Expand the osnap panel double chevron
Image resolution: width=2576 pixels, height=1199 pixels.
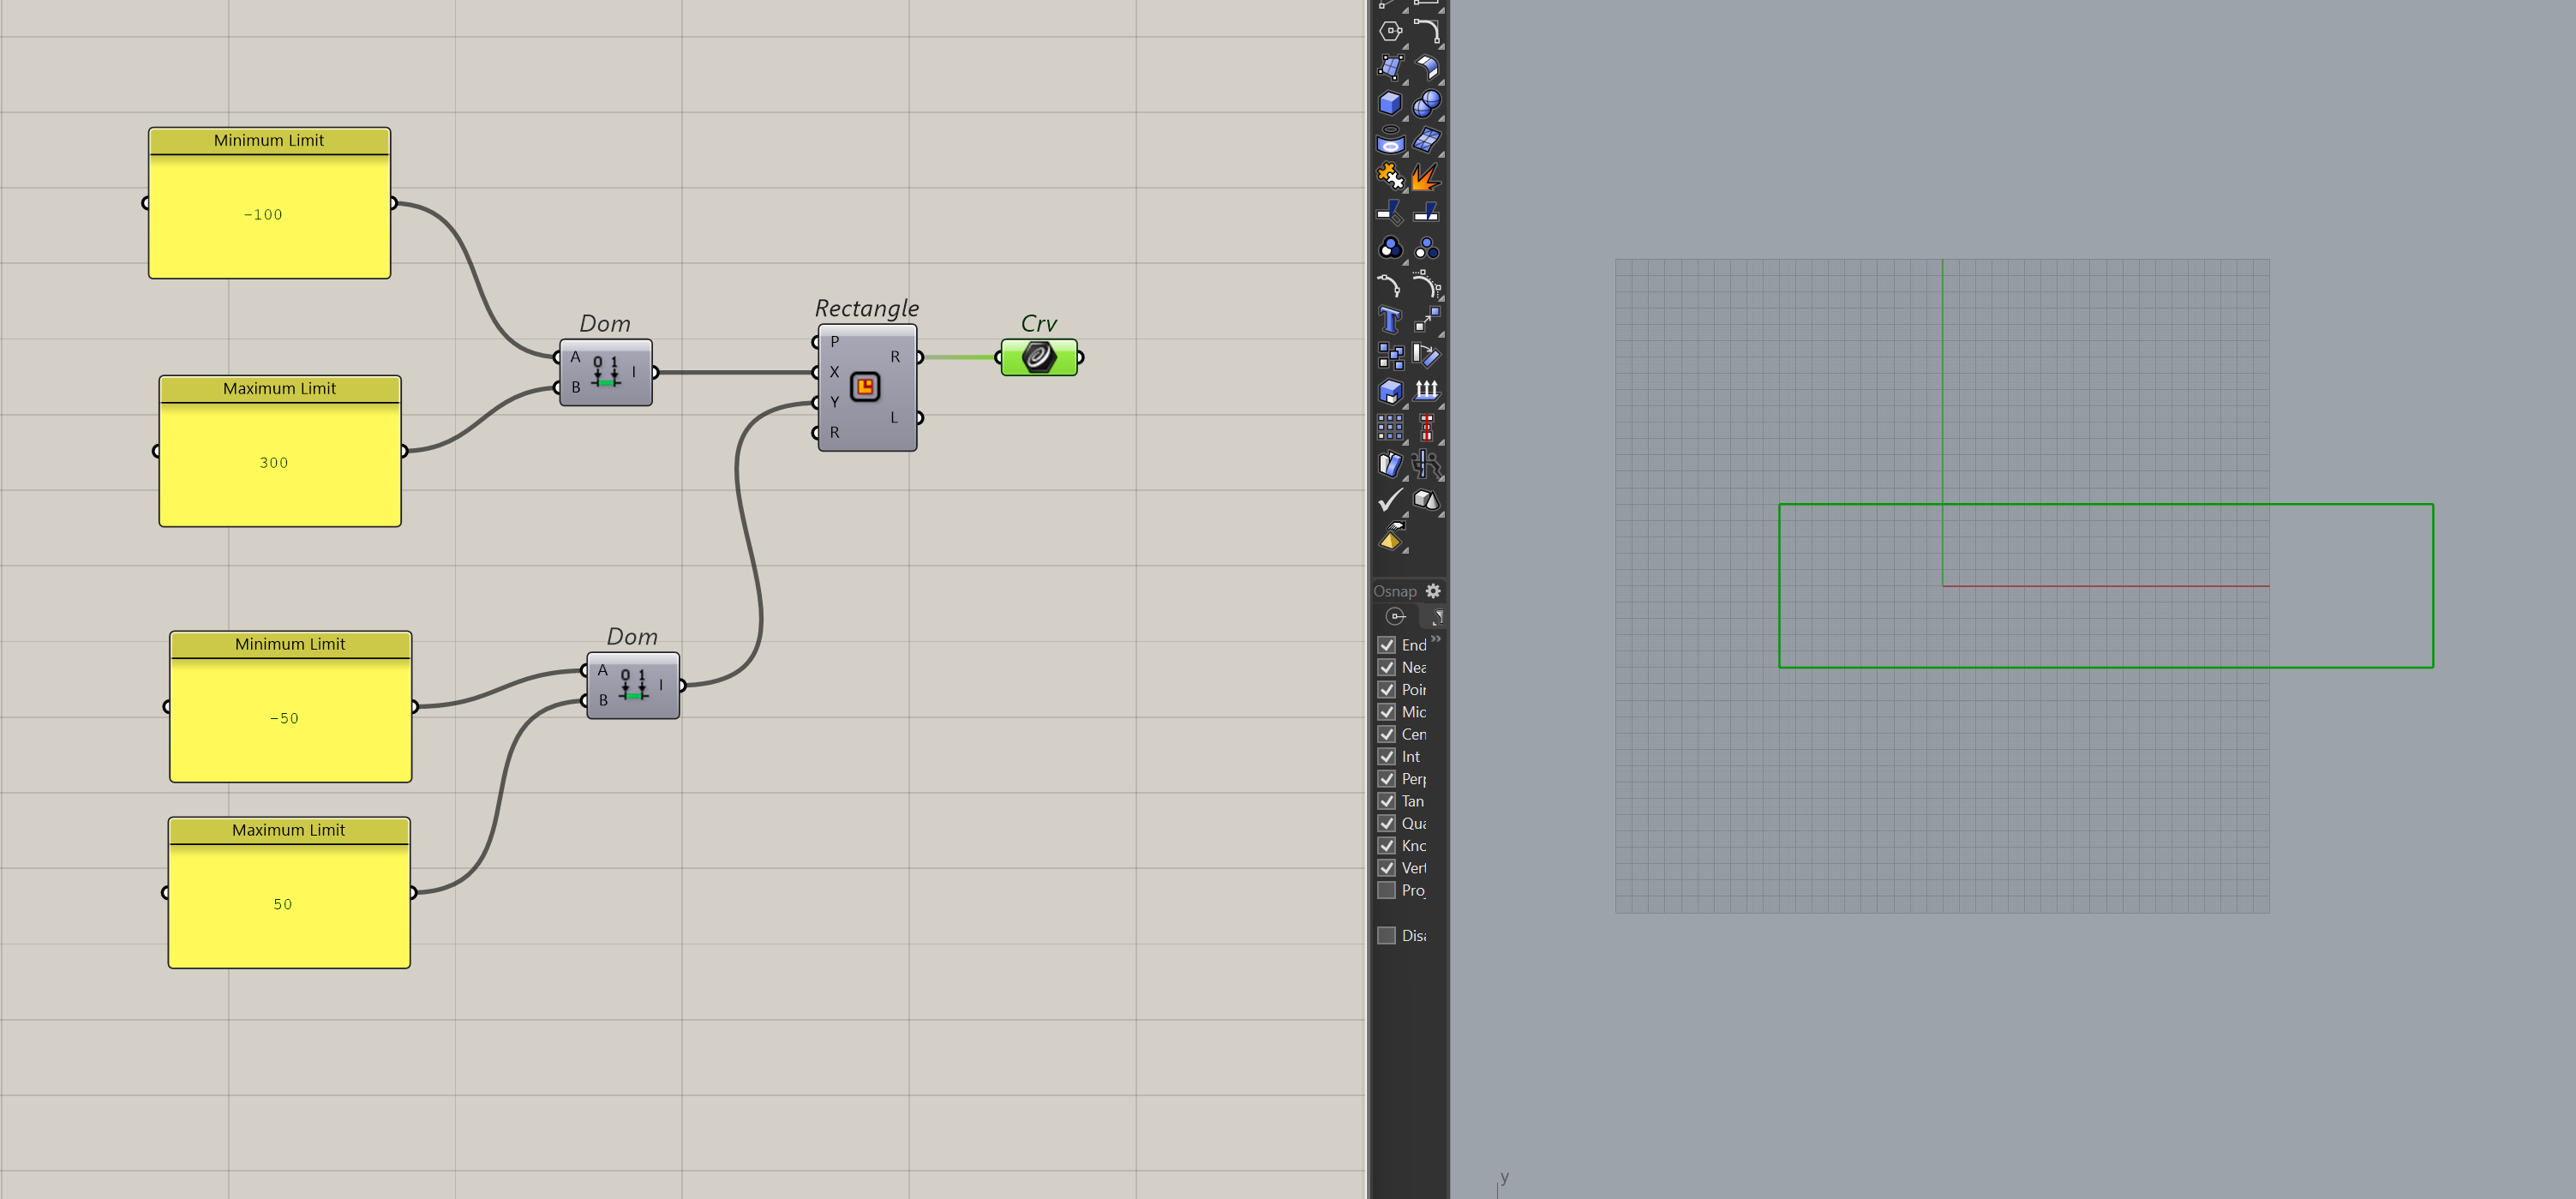pos(1436,638)
